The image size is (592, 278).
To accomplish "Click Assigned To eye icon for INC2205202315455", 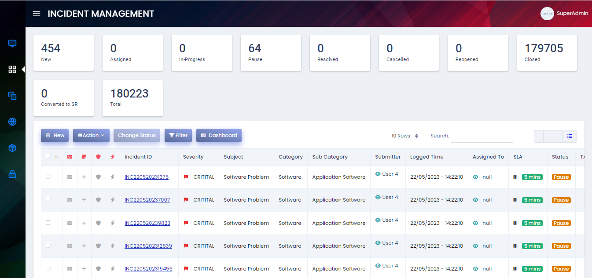I will pyautogui.click(x=475, y=269).
